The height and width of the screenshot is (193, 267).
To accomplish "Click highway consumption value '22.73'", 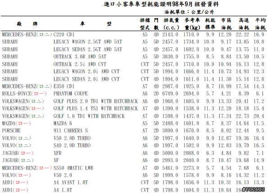I will (x=242, y=116).
